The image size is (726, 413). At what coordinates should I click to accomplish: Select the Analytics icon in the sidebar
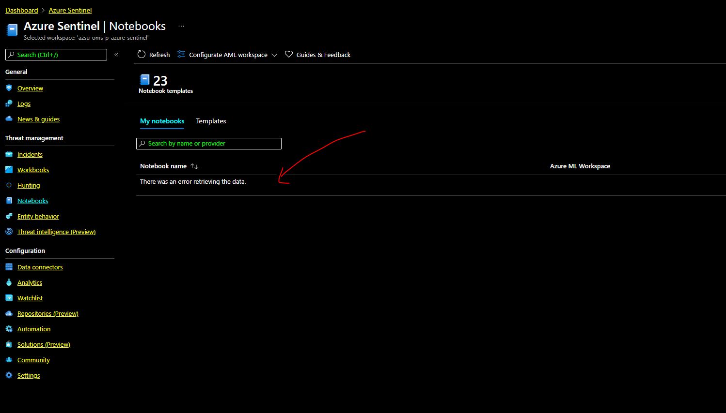click(x=9, y=282)
